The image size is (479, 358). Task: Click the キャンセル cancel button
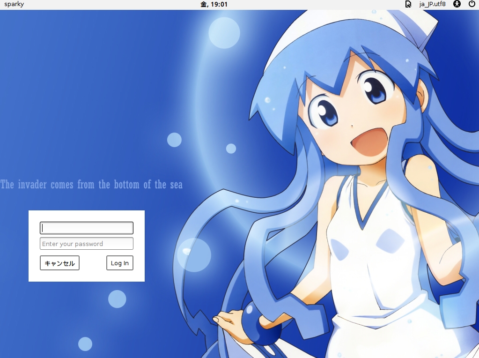pyautogui.click(x=59, y=263)
